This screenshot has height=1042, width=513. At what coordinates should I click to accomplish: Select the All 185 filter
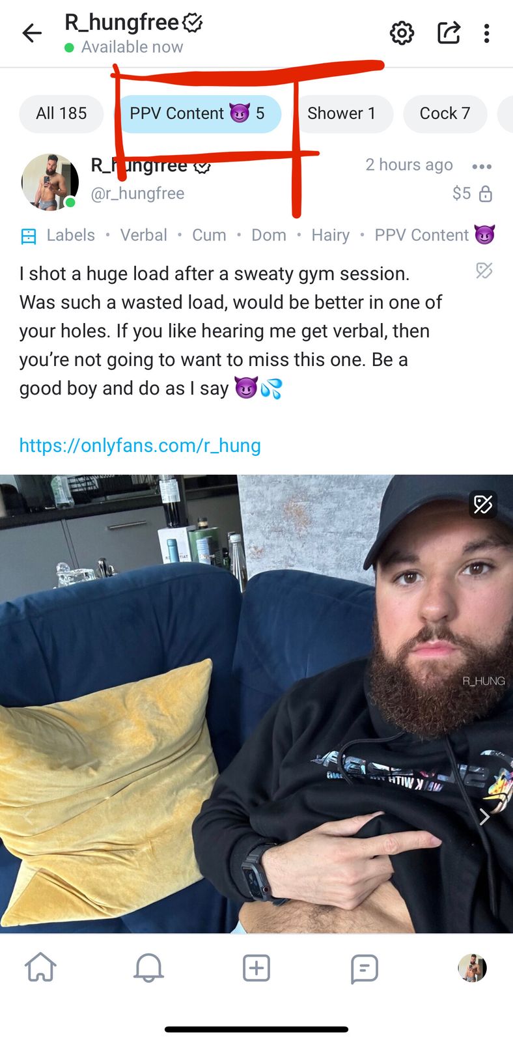coord(61,114)
